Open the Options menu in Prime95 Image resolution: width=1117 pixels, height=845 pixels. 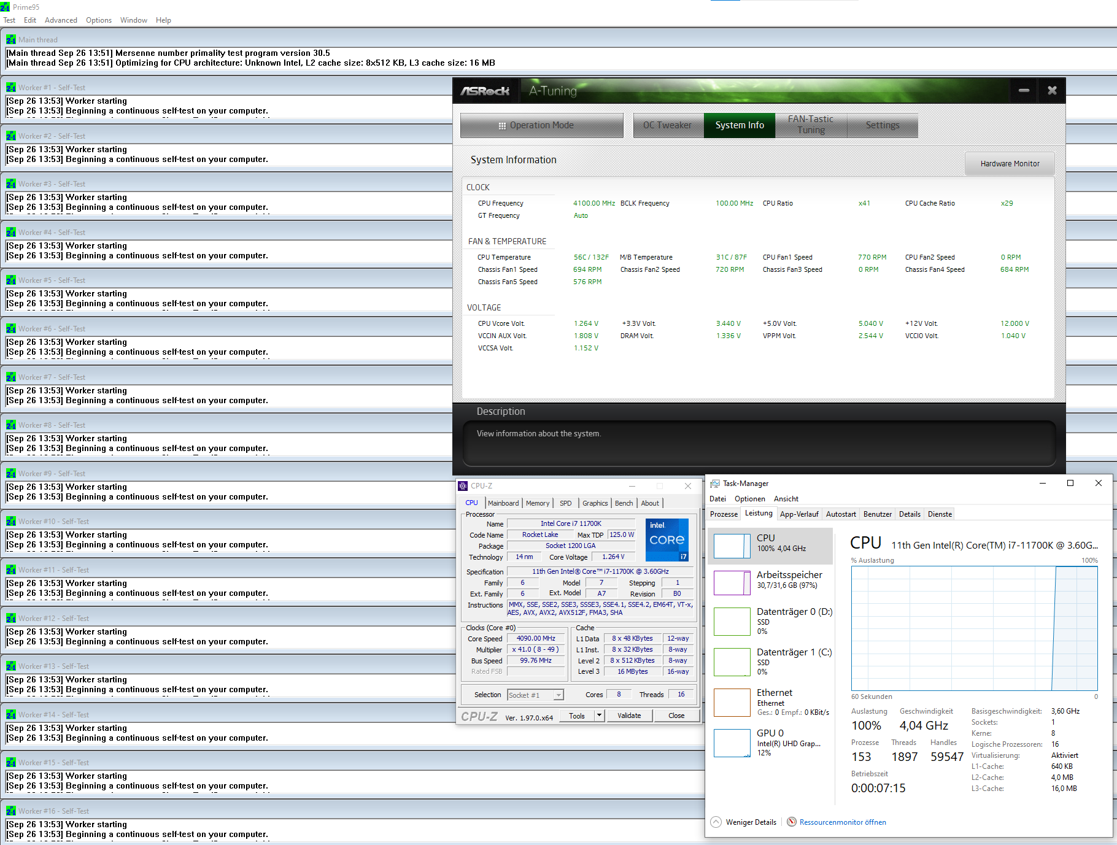pyautogui.click(x=99, y=20)
